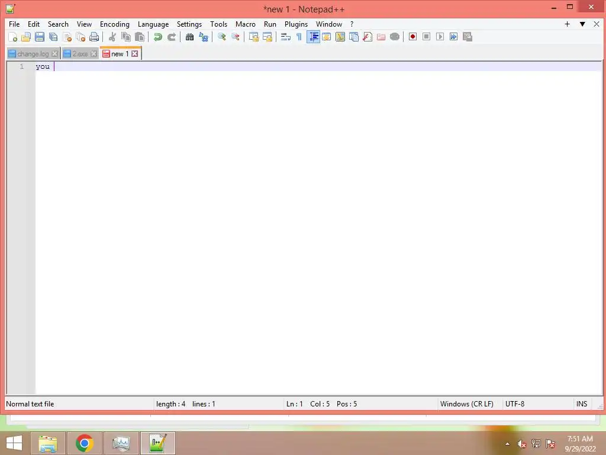Click the Copy toolbar icon
606x455 pixels.
(126, 37)
